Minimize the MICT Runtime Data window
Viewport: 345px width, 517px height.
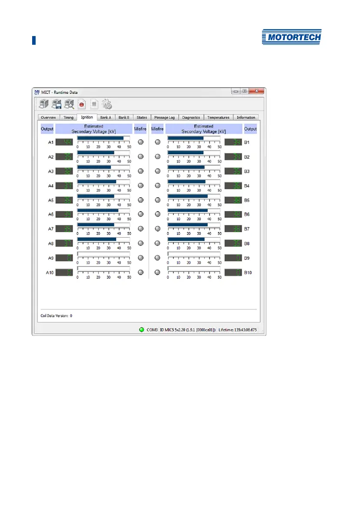tap(236, 91)
